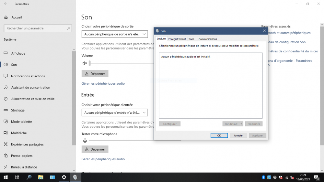Open the Par défaut dropdown arrow
The width and height of the screenshot is (324, 182).
(x=241, y=124)
